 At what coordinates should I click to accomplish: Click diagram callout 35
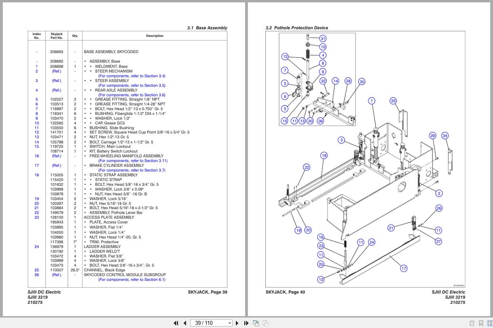pos(362,82)
